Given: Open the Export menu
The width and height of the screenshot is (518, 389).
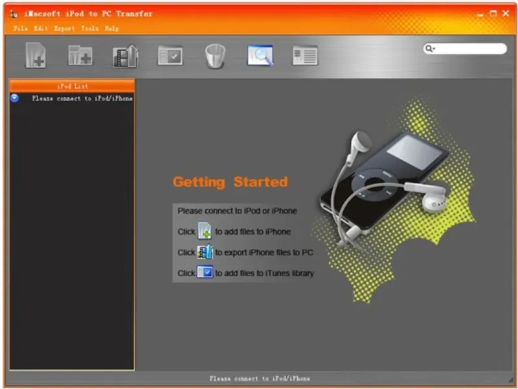Looking at the screenshot, I should pyautogui.click(x=64, y=29).
